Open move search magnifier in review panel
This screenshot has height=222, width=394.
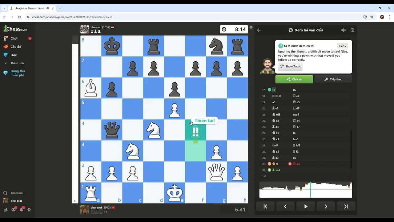click(x=353, y=30)
